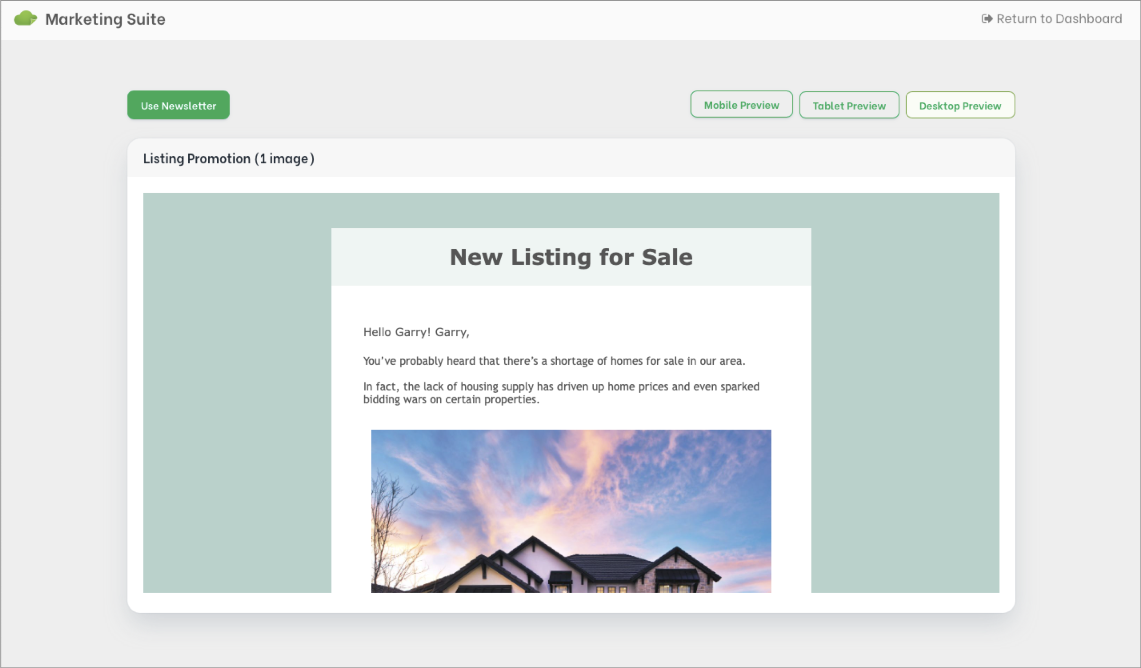Click the teal background right of newsletter
The height and width of the screenshot is (668, 1141).
904,392
